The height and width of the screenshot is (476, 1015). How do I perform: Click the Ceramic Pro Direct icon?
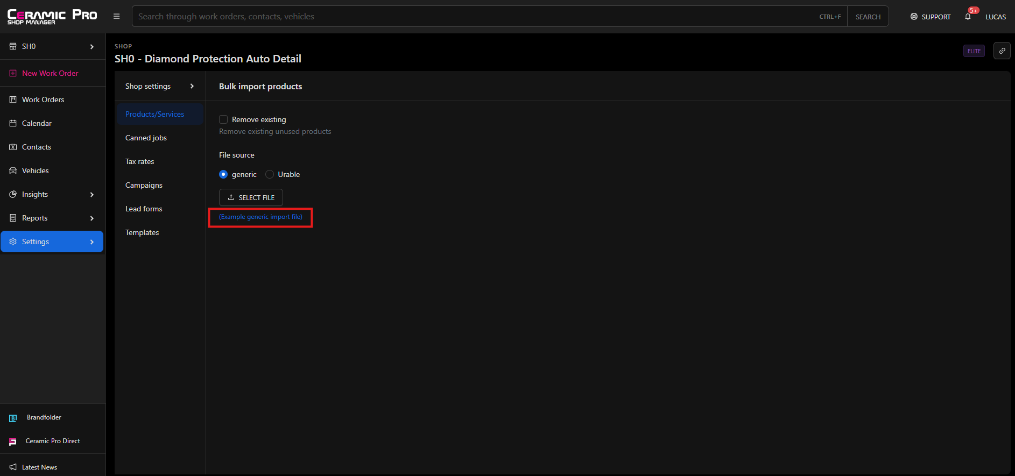[13, 442]
